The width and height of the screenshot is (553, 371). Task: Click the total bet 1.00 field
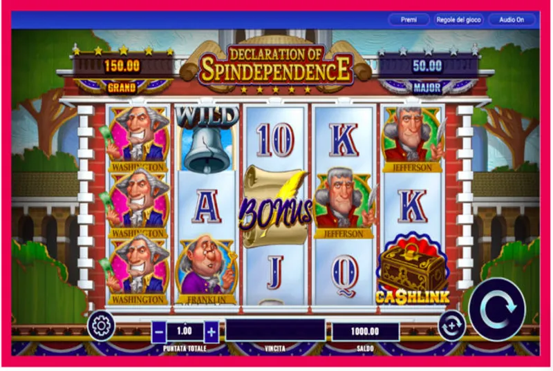[185, 331]
